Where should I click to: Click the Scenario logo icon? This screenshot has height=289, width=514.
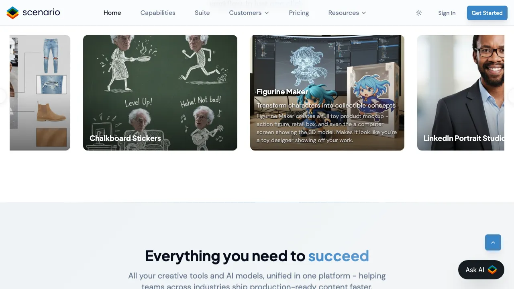click(13, 13)
